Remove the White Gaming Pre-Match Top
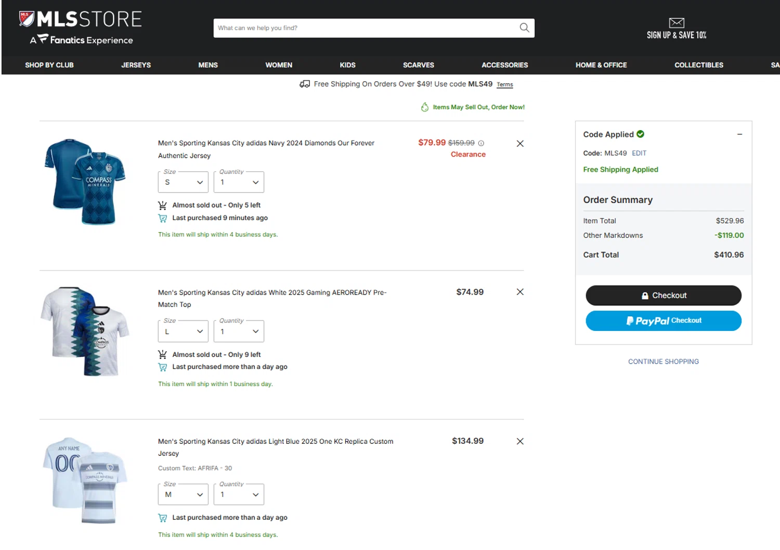Image resolution: width=780 pixels, height=550 pixels. [519, 292]
